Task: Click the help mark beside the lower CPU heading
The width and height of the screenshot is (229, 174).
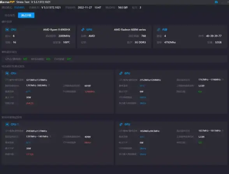Action: point(18,124)
